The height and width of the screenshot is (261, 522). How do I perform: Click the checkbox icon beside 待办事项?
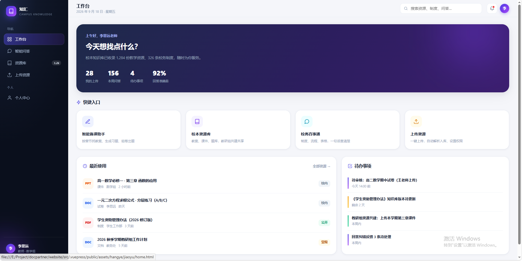[x=350, y=166]
